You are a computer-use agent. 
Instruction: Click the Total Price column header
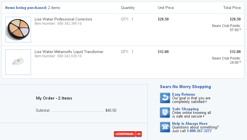(232, 8)
